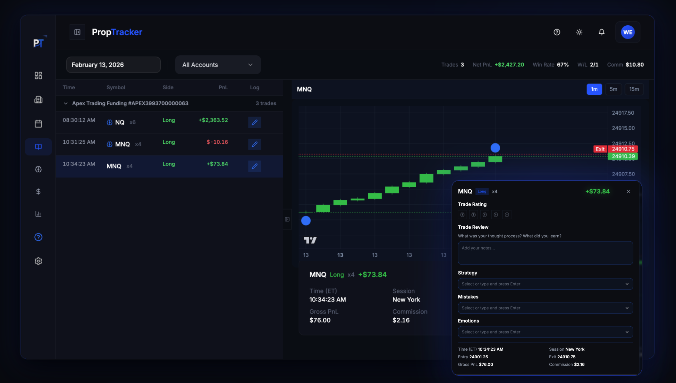The width and height of the screenshot is (676, 383).
Task: Toggle the theme brightness sun icon
Action: pos(579,32)
